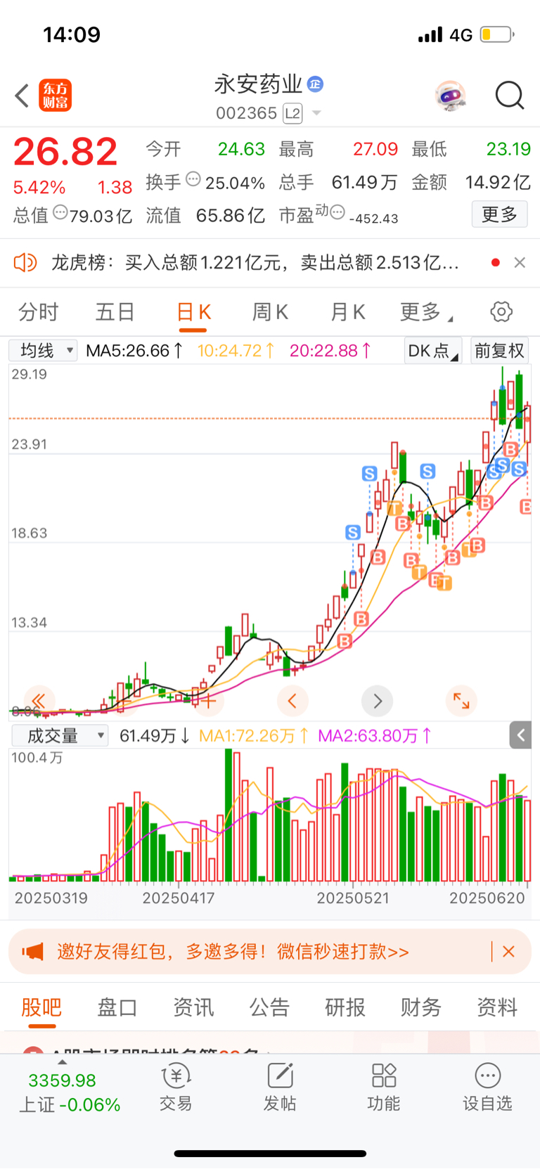
Task: Open the 成交量 sub-indicator dropdown
Action: [60, 735]
